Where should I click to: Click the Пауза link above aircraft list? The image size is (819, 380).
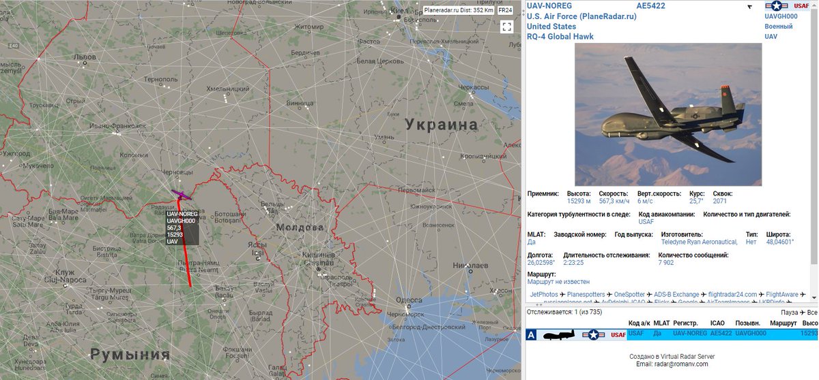point(790,311)
